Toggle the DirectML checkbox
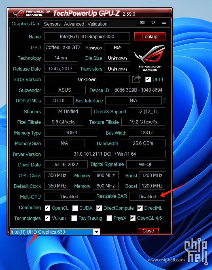The width and height of the screenshot is (212, 270). coord(140,208)
